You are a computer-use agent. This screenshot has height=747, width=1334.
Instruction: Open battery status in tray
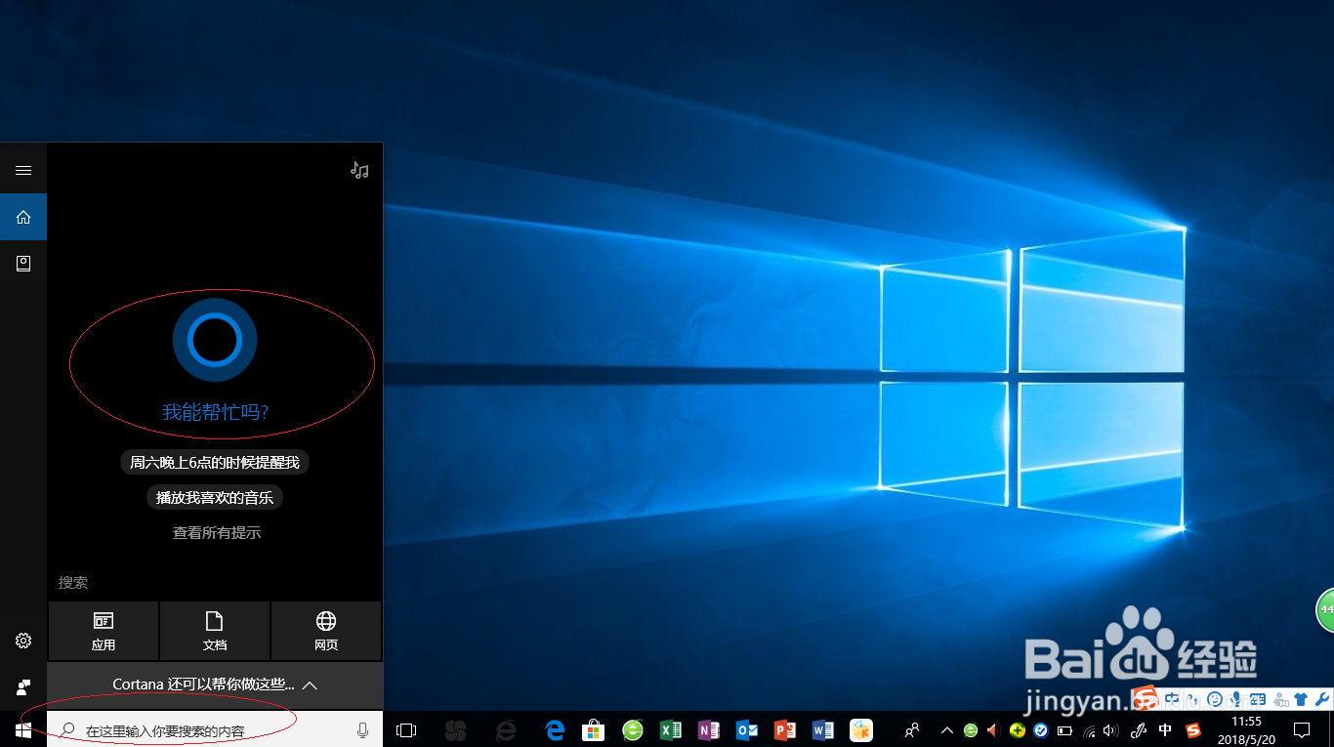pyautogui.click(x=1064, y=730)
